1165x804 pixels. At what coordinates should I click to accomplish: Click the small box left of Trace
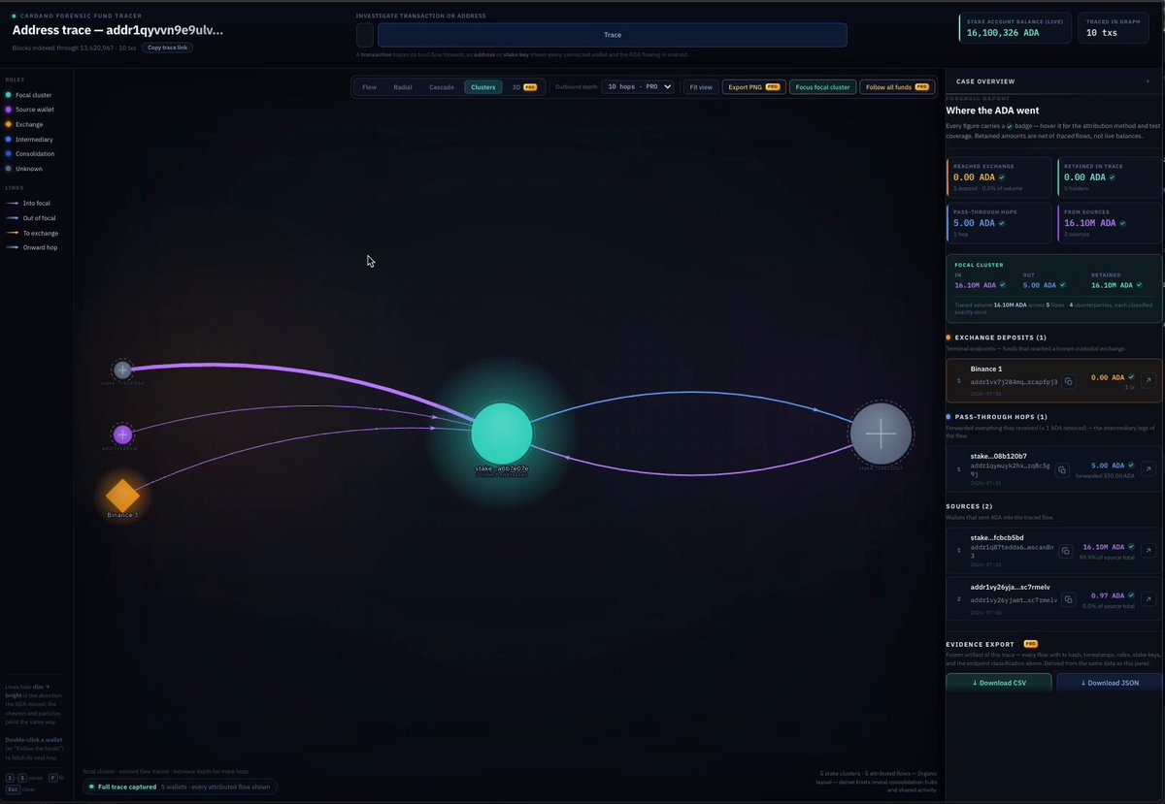click(x=365, y=35)
